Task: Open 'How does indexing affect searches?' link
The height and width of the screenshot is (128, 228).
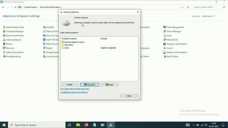Action: pos(75,89)
